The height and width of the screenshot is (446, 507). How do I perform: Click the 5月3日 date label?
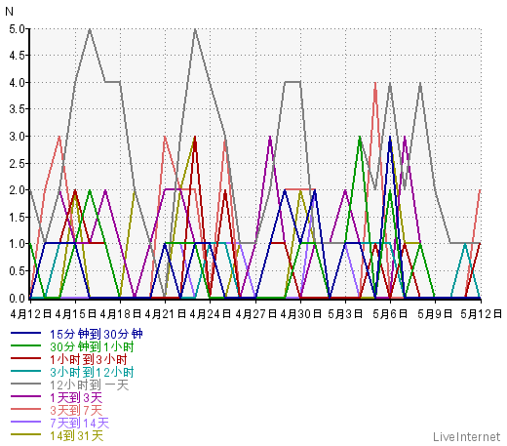click(x=345, y=314)
